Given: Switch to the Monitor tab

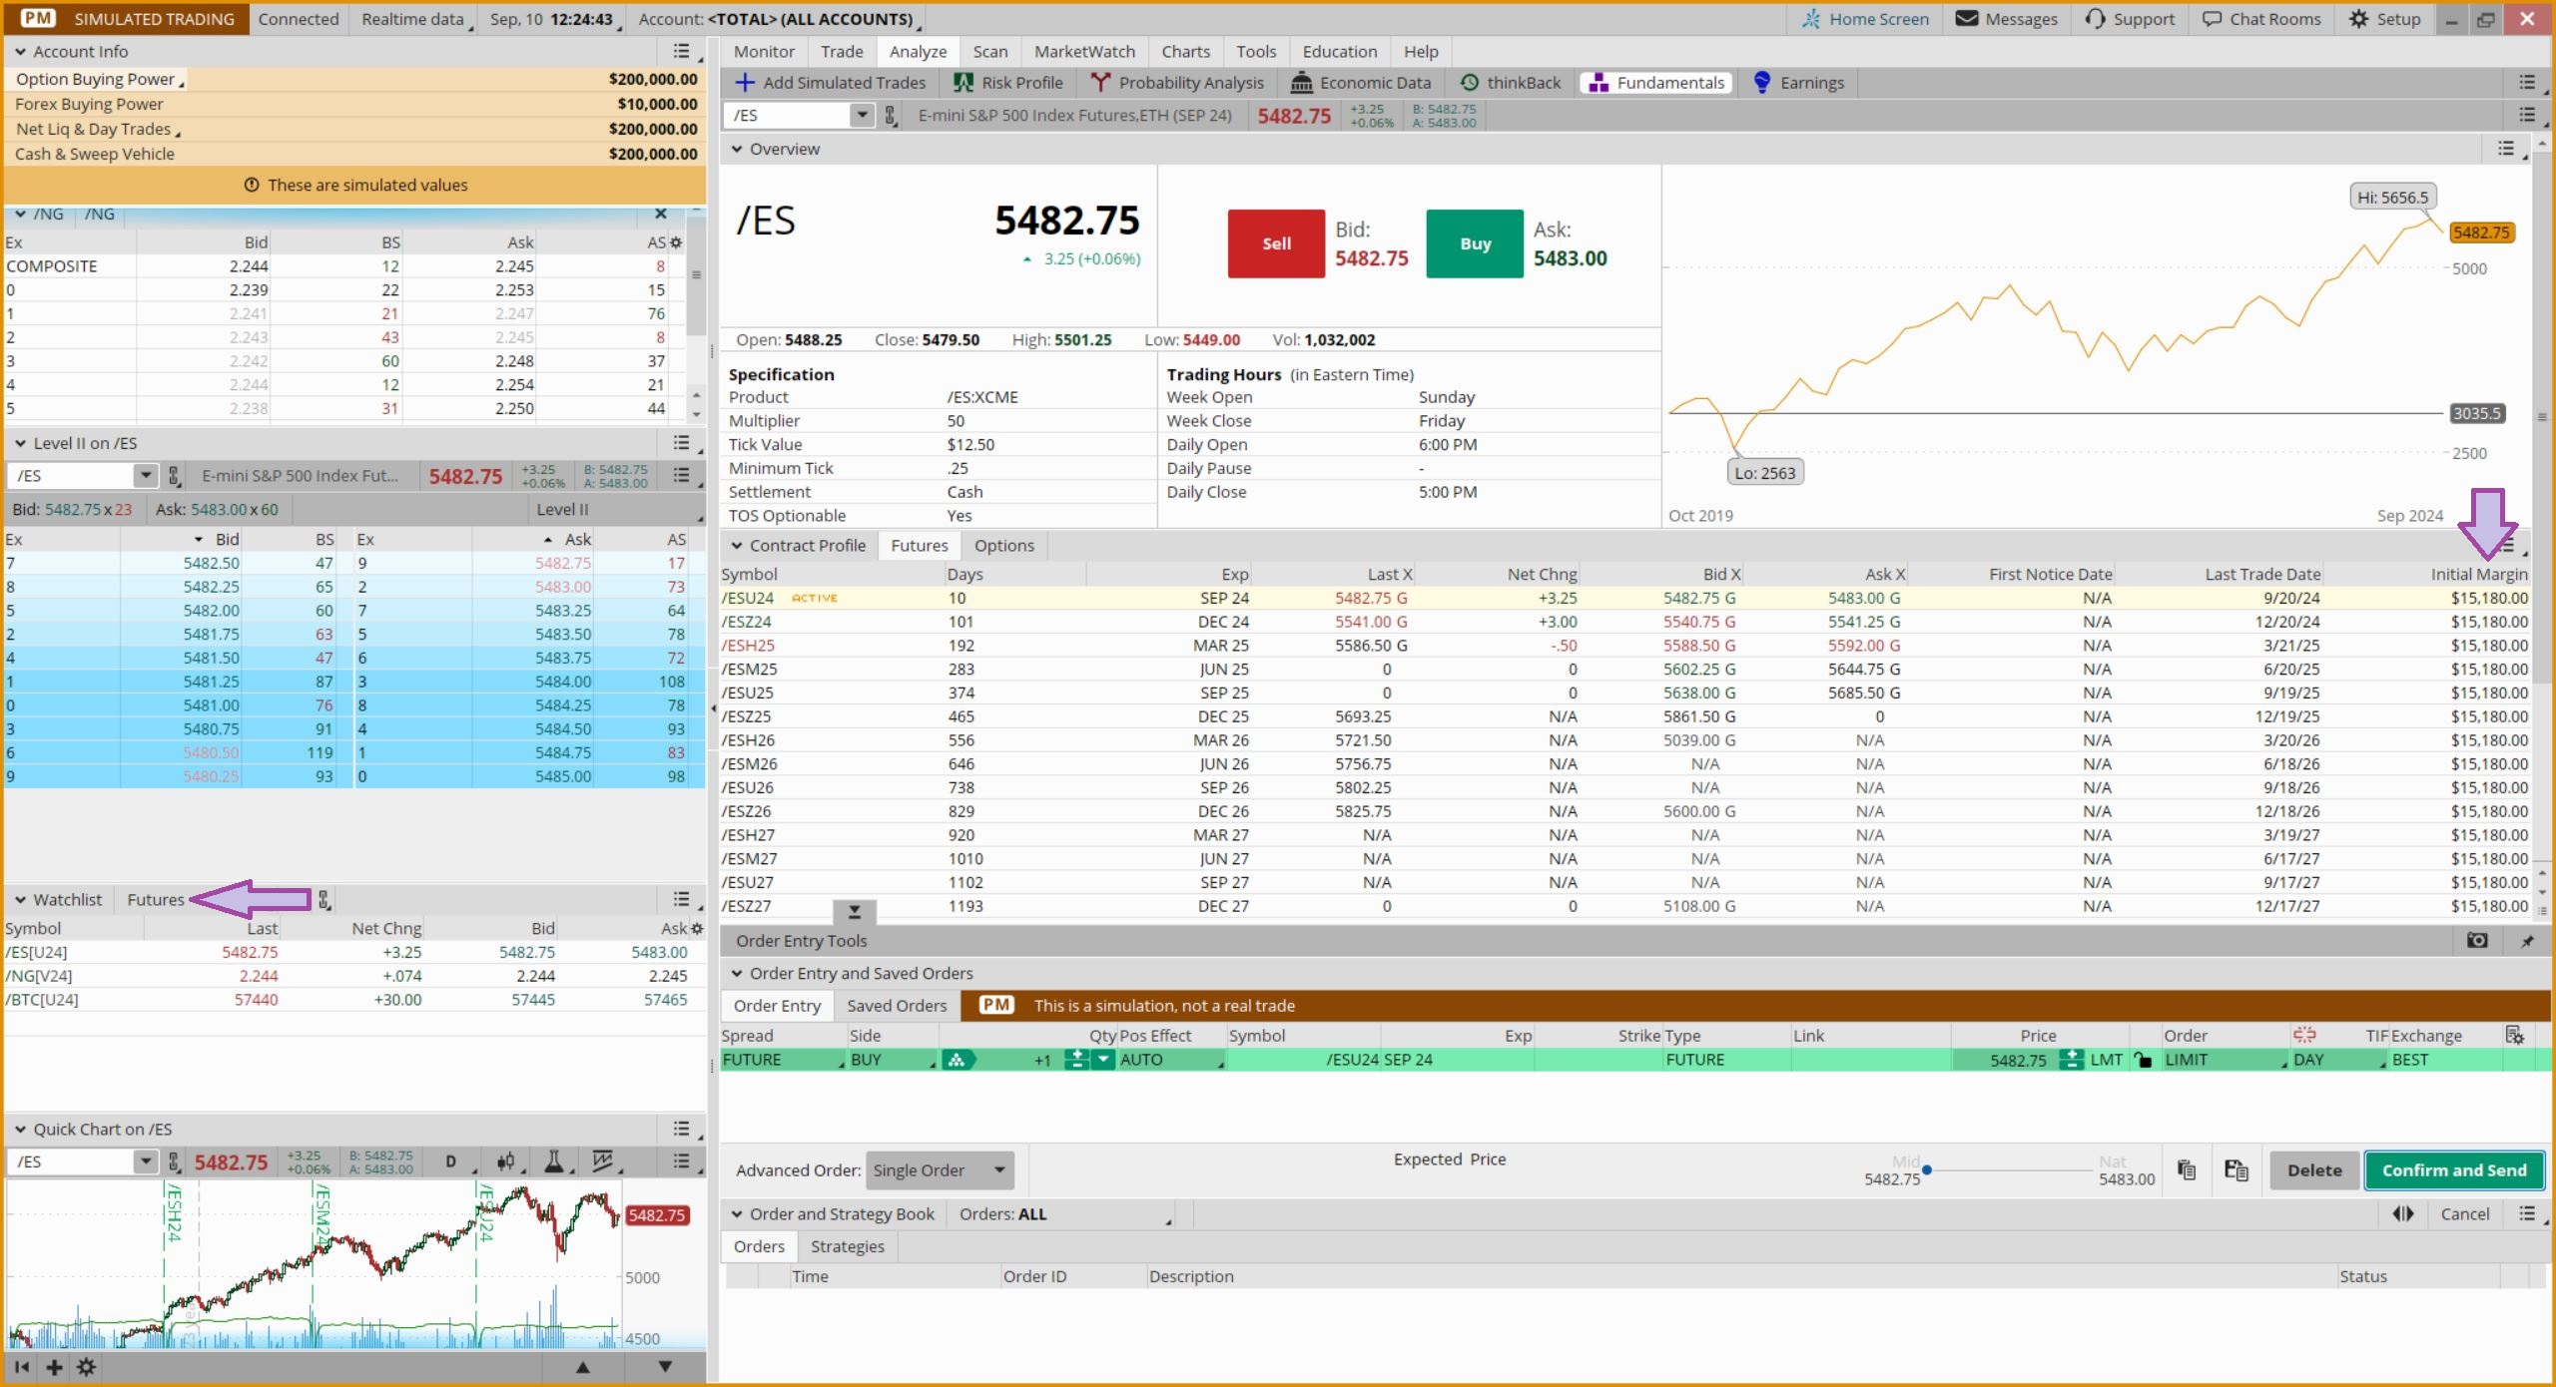Looking at the screenshot, I should pyautogui.click(x=764, y=52).
